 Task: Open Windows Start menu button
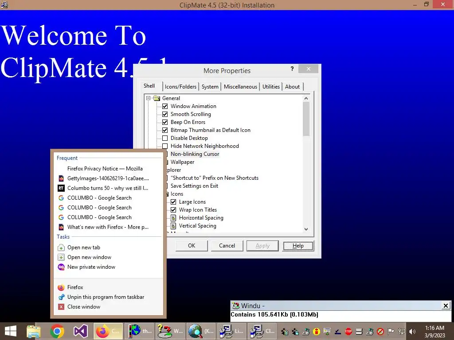pos(11,331)
